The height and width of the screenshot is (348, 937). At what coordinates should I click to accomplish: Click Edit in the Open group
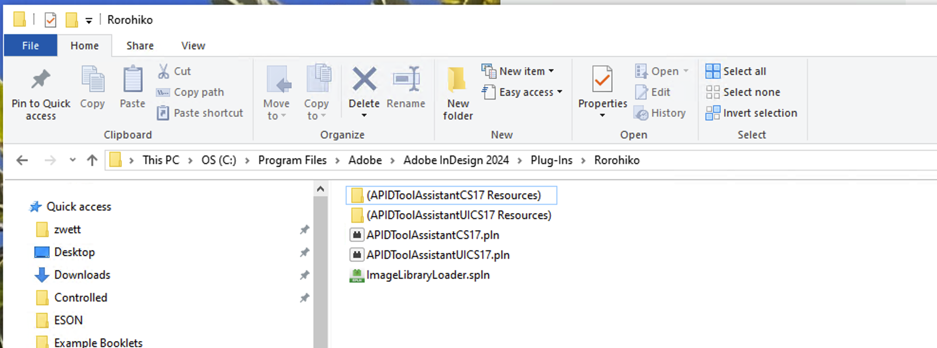coord(653,92)
